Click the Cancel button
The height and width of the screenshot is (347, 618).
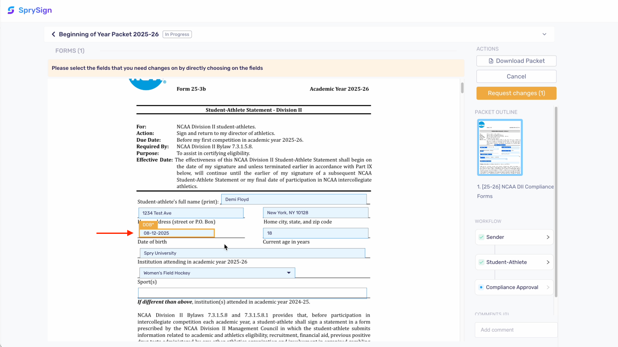point(516,76)
